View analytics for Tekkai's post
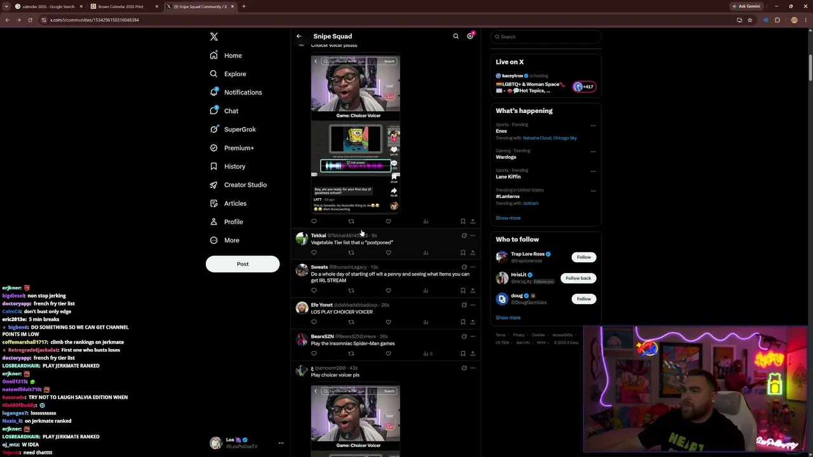Viewport: 813px width, 457px height. 426,253
